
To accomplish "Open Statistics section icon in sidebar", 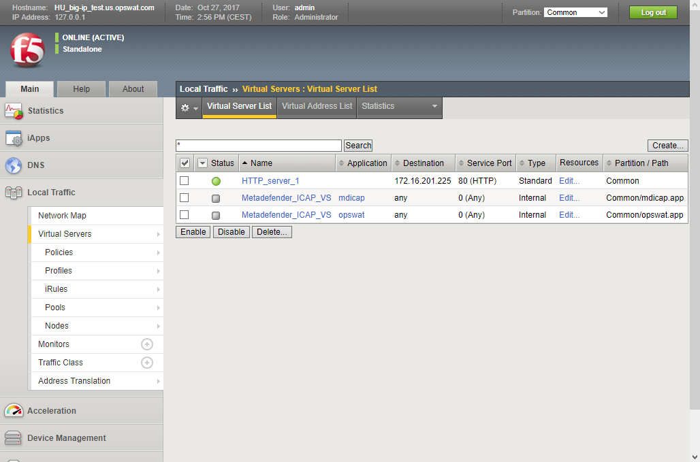I will 14,111.
